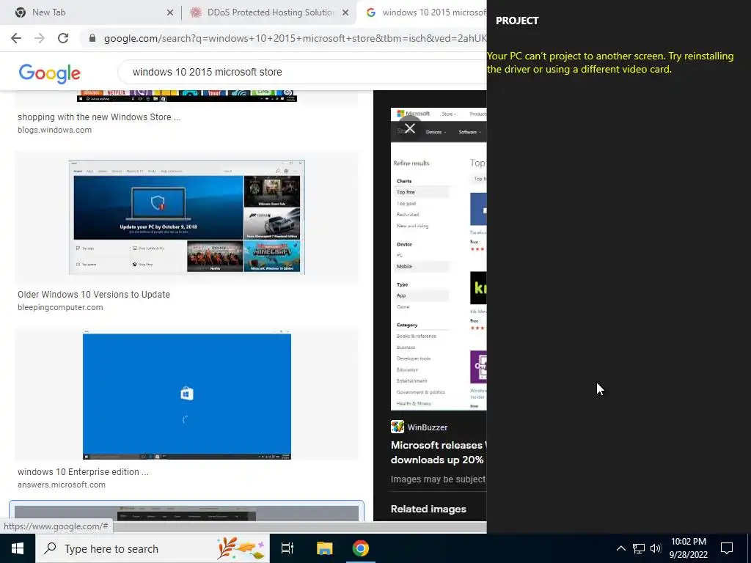The width and height of the screenshot is (751, 563).
Task: Open the volume tray icon
Action: pyautogui.click(x=656, y=548)
